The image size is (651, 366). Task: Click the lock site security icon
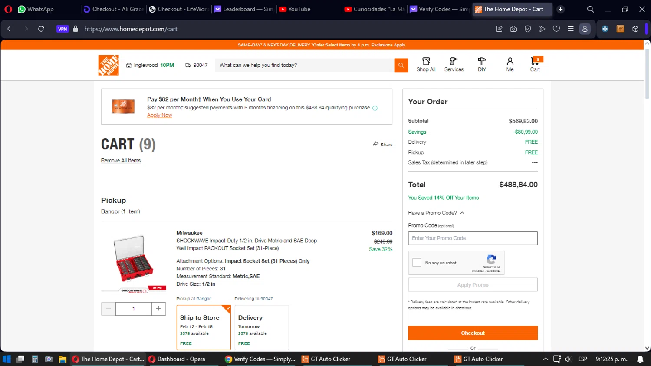tap(76, 29)
